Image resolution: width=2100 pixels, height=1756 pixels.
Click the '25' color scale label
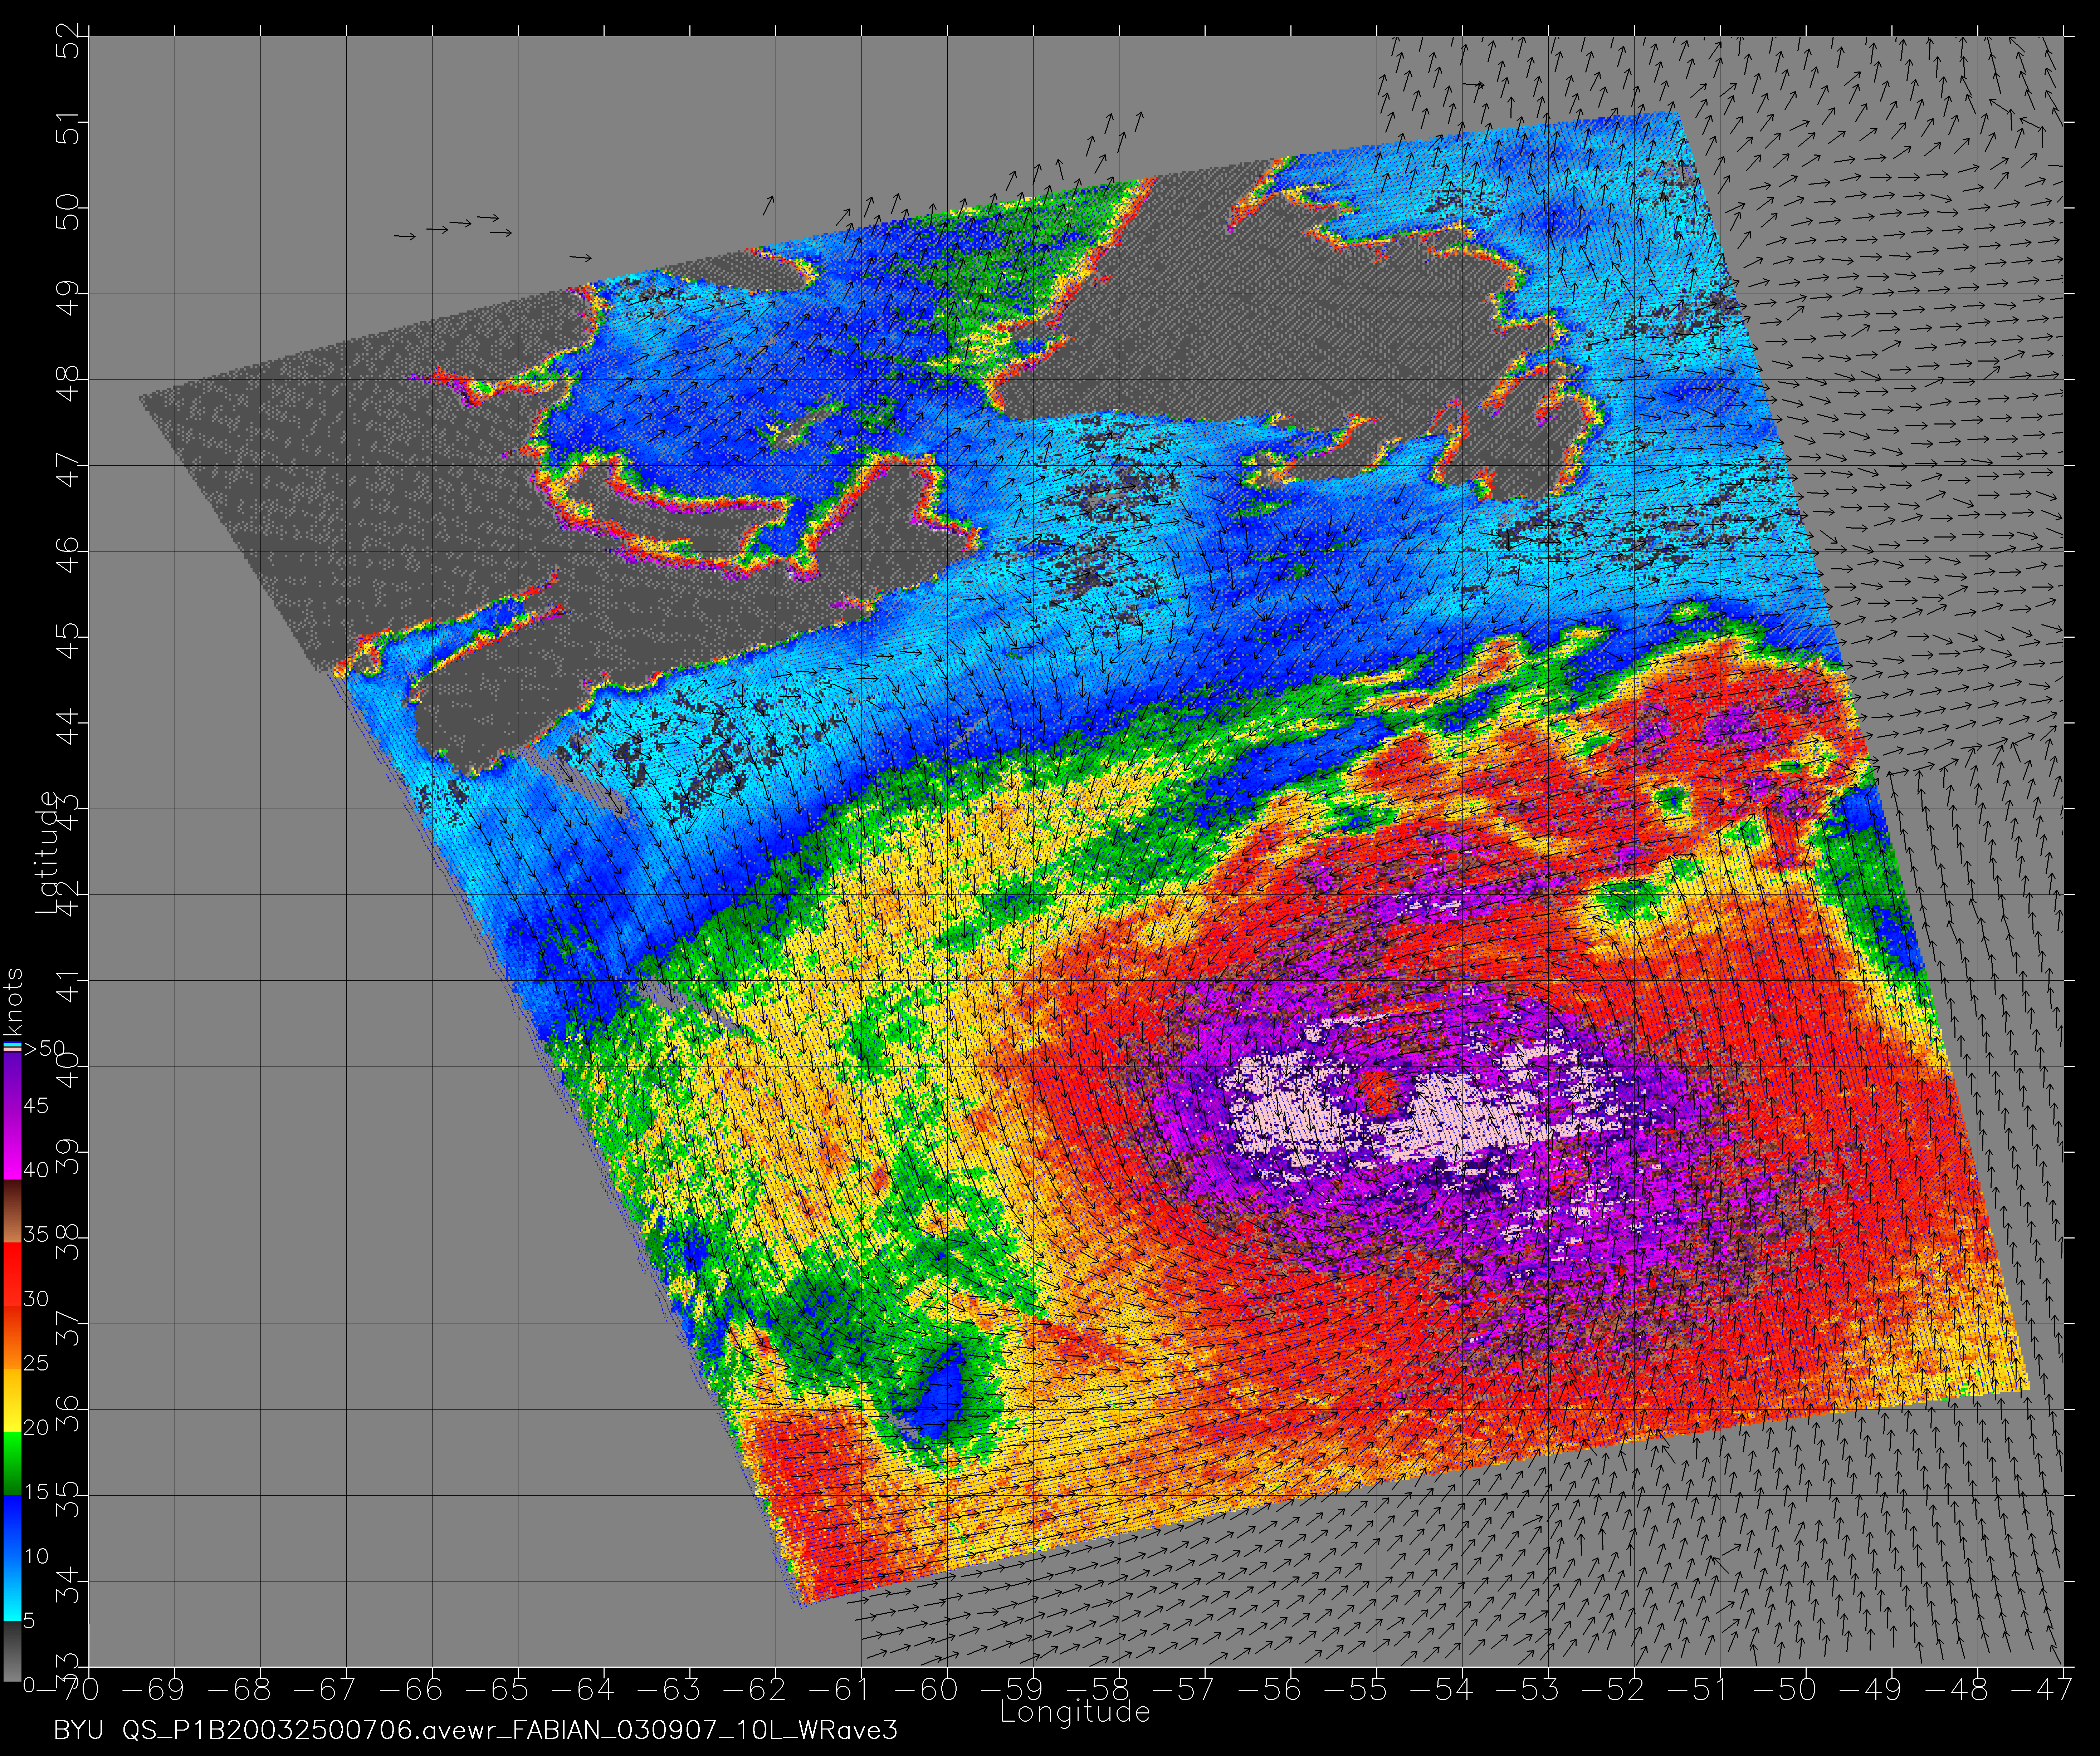36,1363
